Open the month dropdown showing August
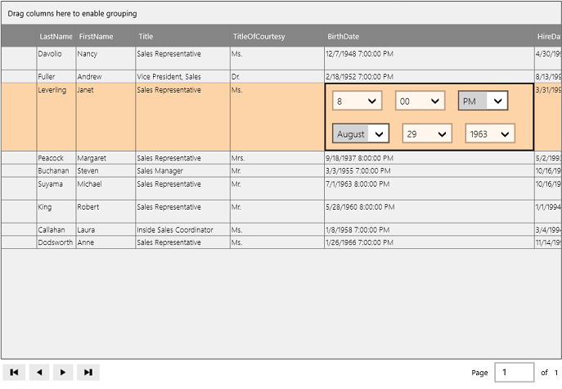The image size is (562, 389). pos(361,133)
